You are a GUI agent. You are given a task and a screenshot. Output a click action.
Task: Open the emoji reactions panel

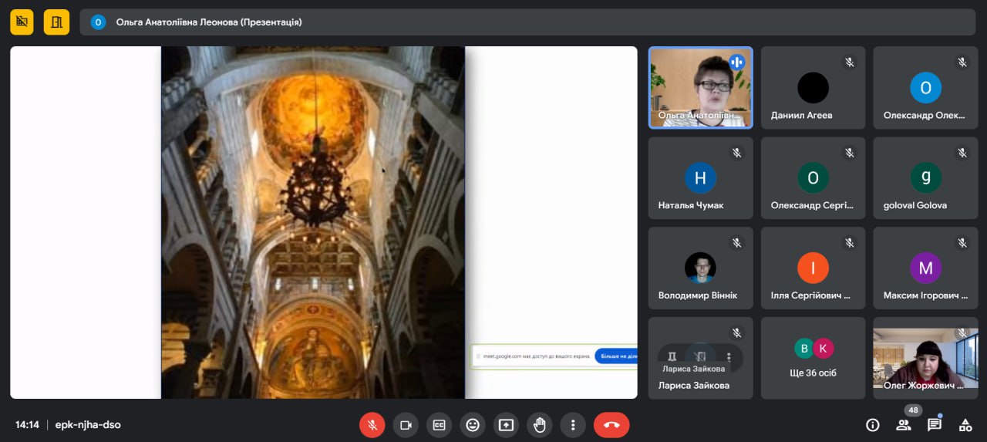[x=473, y=425]
